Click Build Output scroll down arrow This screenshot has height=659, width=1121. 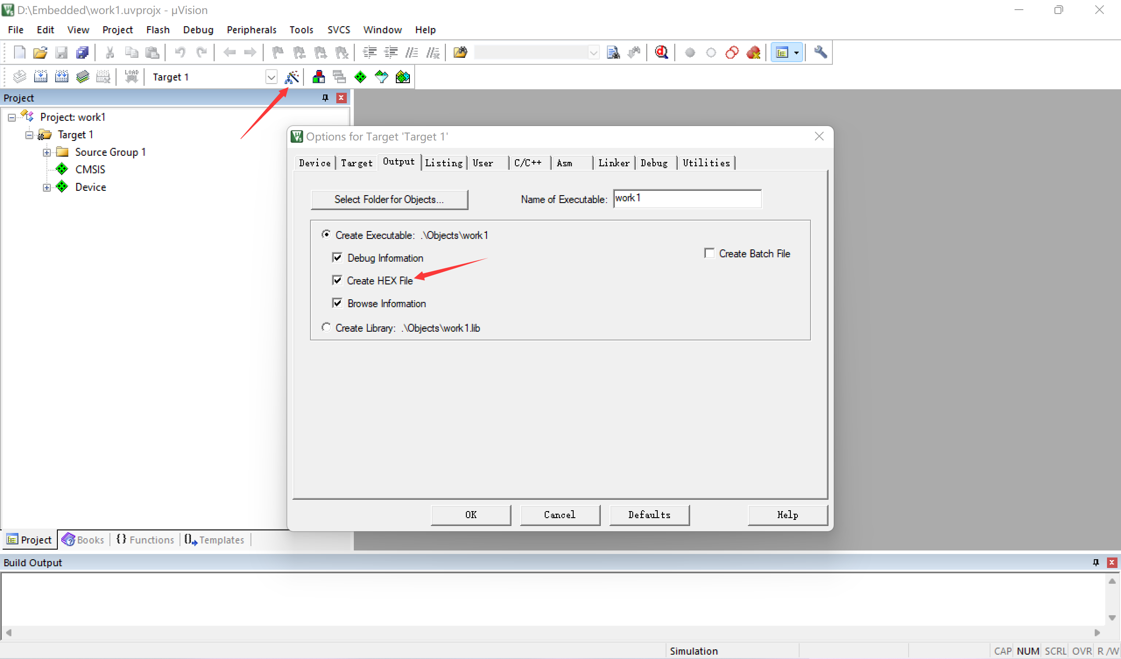[x=1112, y=617]
